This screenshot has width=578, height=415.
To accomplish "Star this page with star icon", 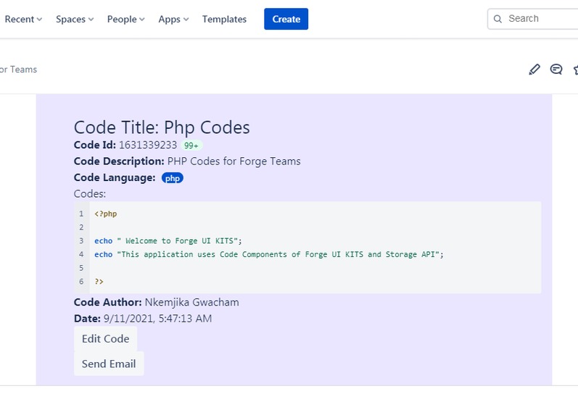I will coord(576,70).
